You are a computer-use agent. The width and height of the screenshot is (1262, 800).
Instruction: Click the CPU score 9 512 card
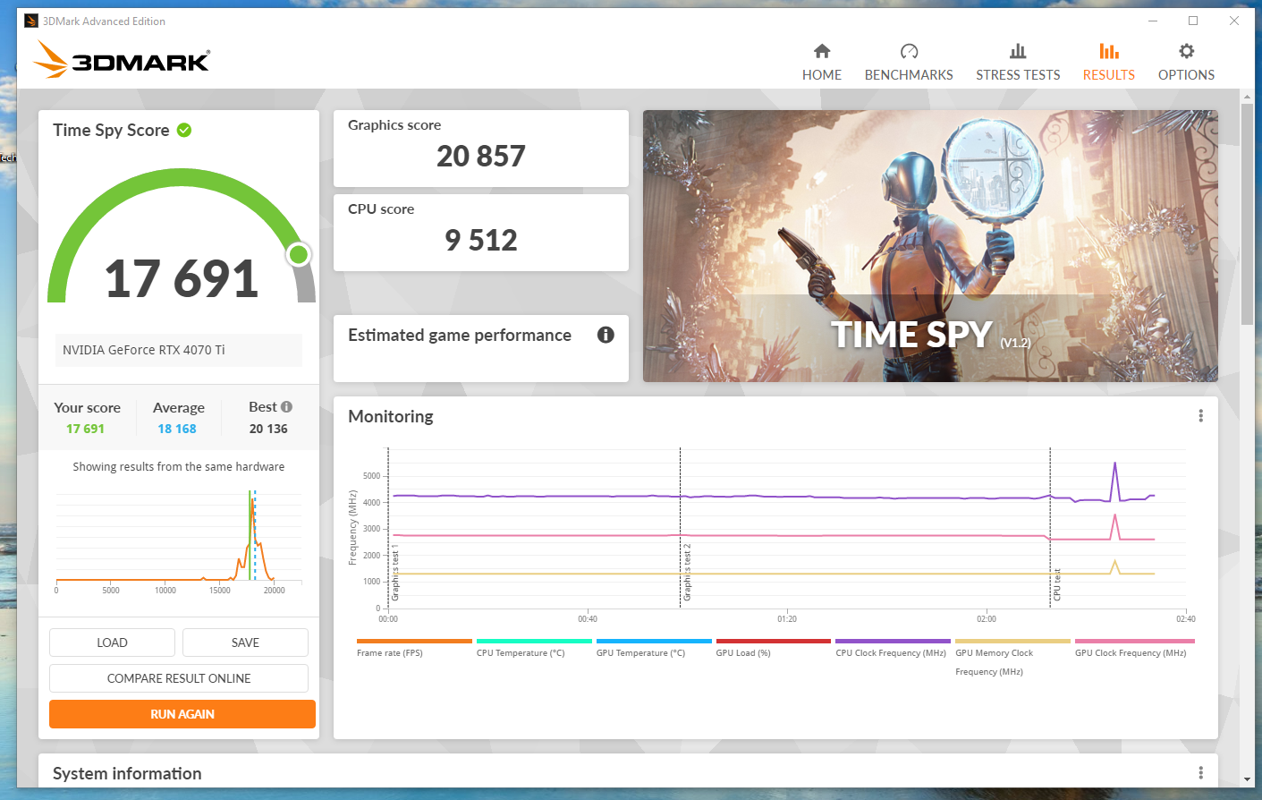[x=481, y=233]
